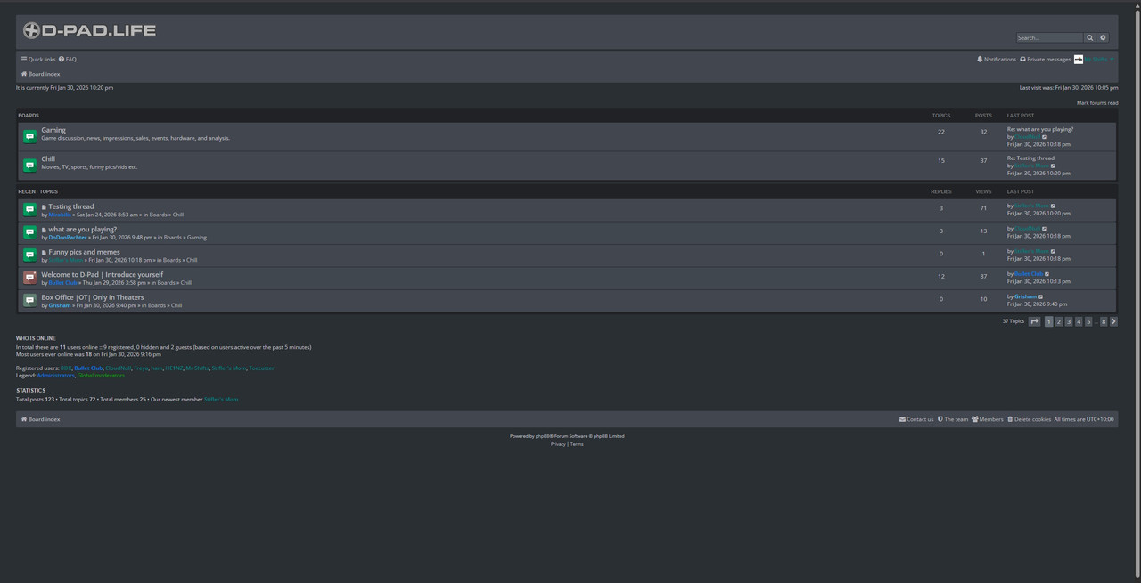Click the Gaming forum status icon
The image size is (1141, 583).
[x=29, y=136]
